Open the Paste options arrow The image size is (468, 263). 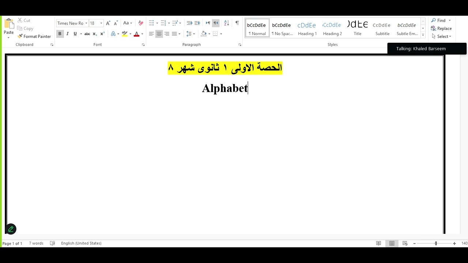[x=8, y=37]
